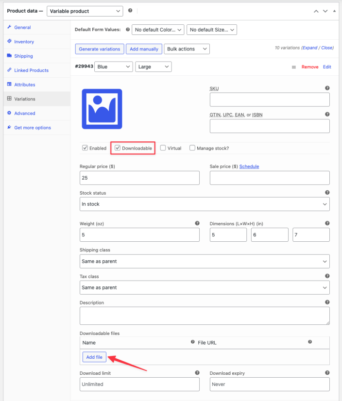
Task: Click the Add file button
Action: click(94, 357)
